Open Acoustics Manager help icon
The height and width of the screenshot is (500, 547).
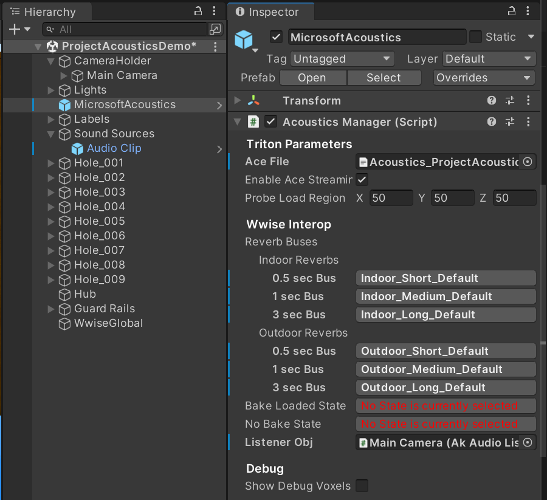(x=492, y=122)
